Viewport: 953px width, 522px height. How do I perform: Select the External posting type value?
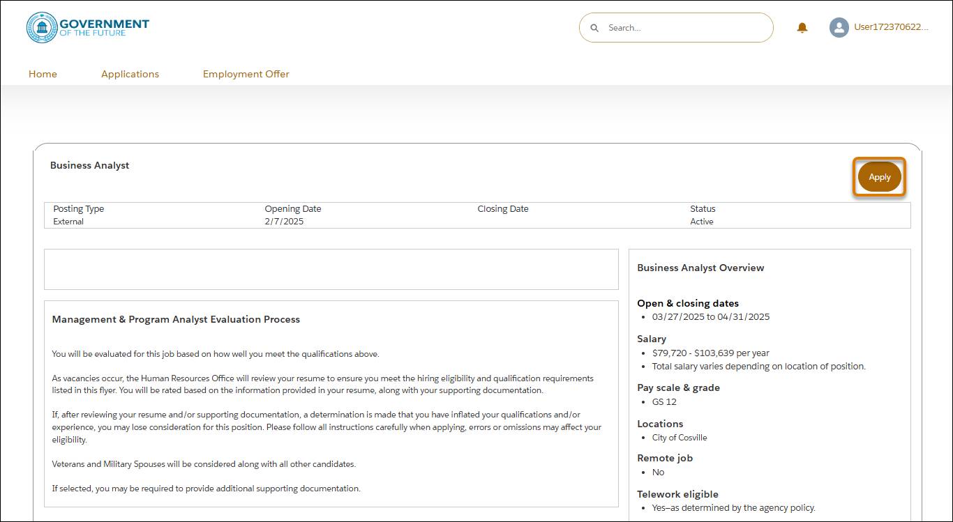click(x=68, y=222)
